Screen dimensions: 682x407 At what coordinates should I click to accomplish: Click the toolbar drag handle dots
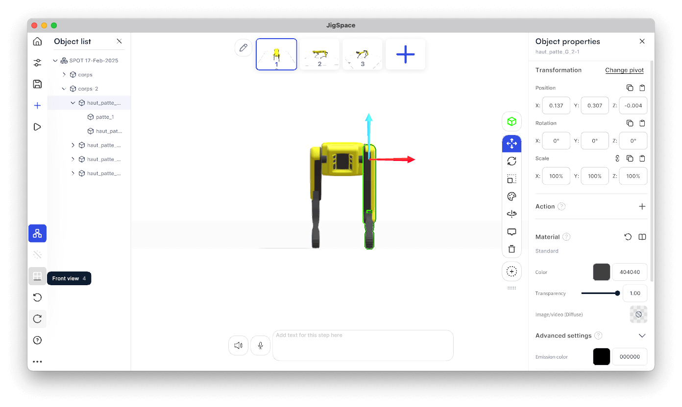tap(511, 288)
